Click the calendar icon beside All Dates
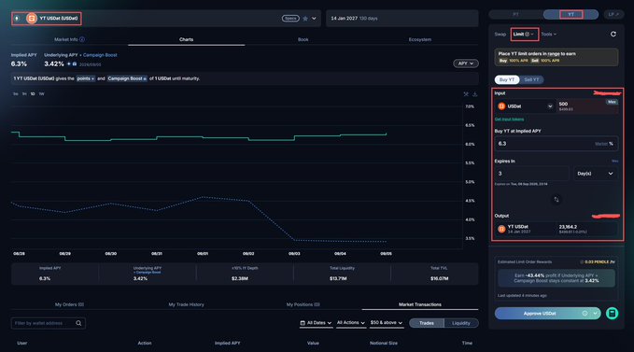634x352 pixels. click(x=303, y=323)
